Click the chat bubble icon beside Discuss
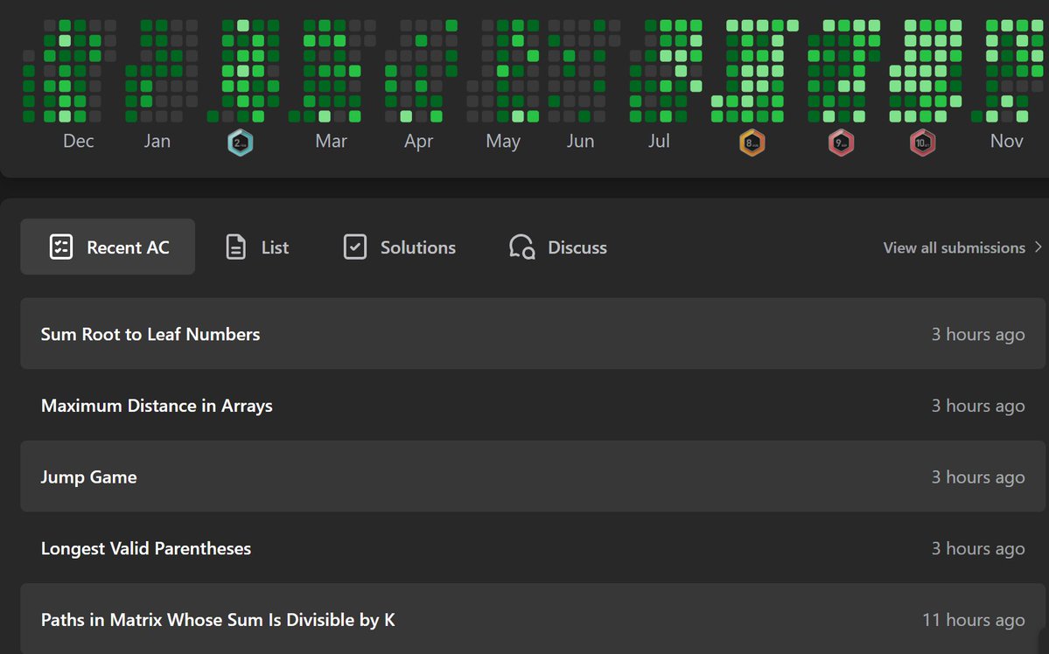Viewport: 1049px width, 654px height. click(521, 247)
